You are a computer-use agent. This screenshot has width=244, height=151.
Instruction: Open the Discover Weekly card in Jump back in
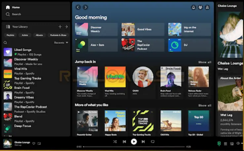(87, 82)
